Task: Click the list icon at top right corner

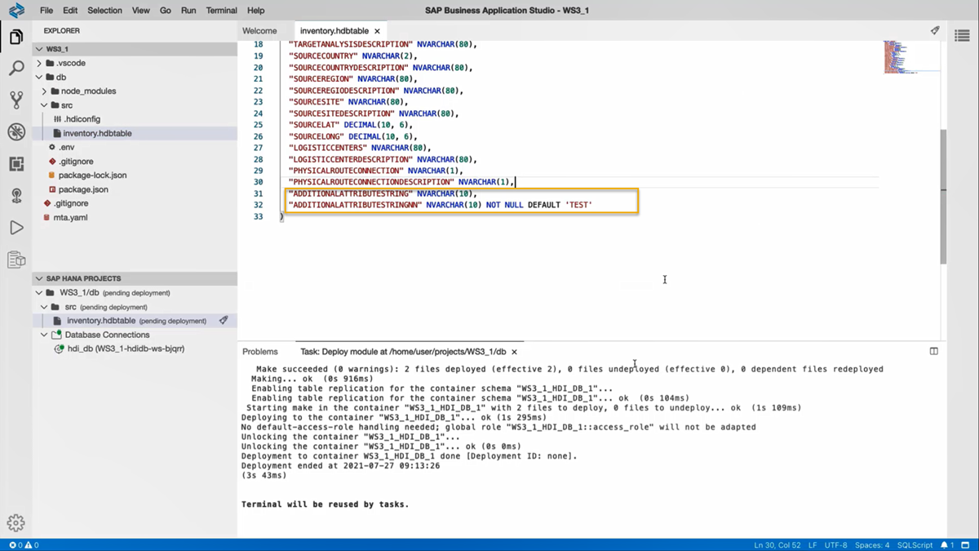Action: point(962,35)
